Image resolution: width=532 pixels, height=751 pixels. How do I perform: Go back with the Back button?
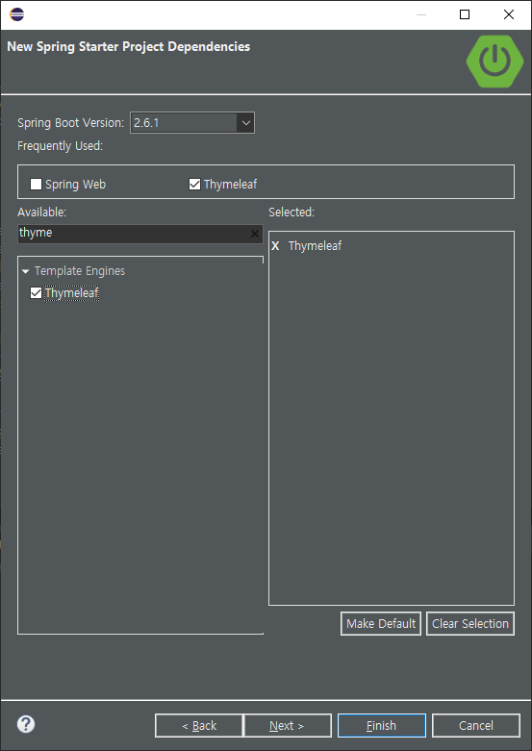(x=199, y=726)
